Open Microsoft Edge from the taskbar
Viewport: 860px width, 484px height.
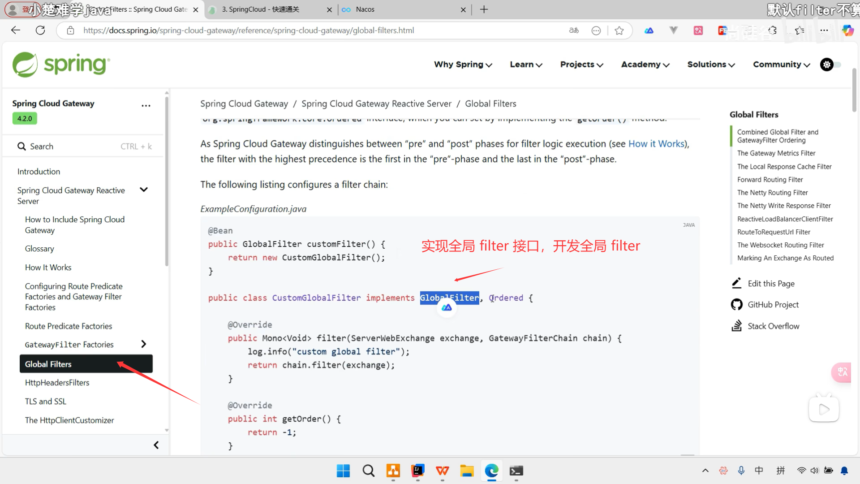coord(491,471)
